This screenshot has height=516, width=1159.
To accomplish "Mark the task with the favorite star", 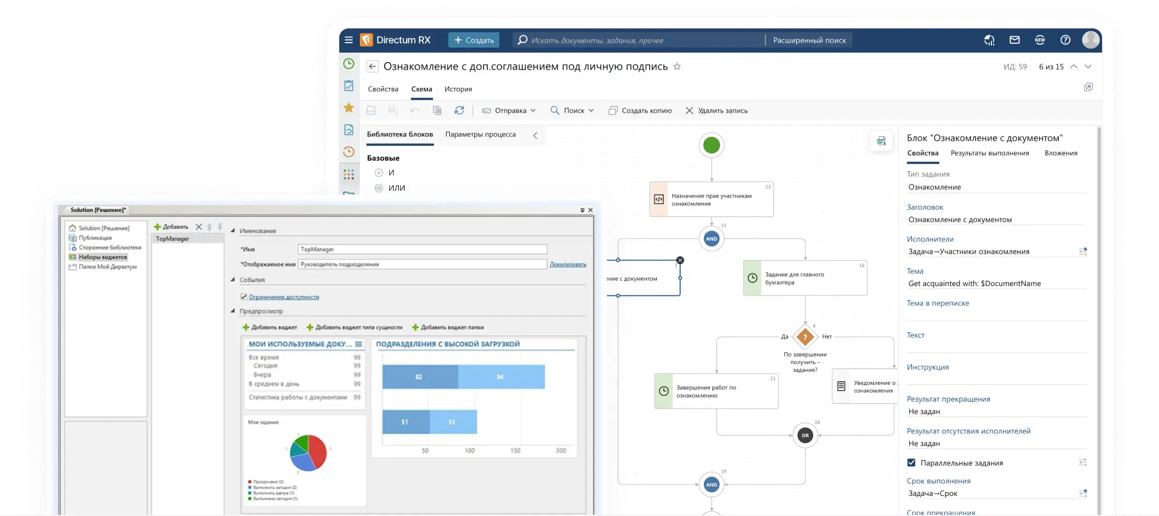I will coord(677,66).
